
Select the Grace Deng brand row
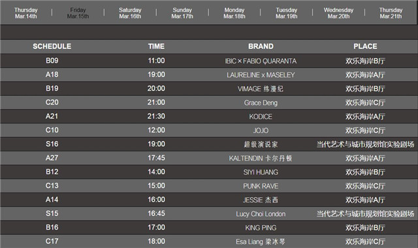point(261,102)
